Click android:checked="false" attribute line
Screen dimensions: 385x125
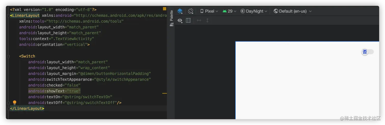[x=54, y=85]
